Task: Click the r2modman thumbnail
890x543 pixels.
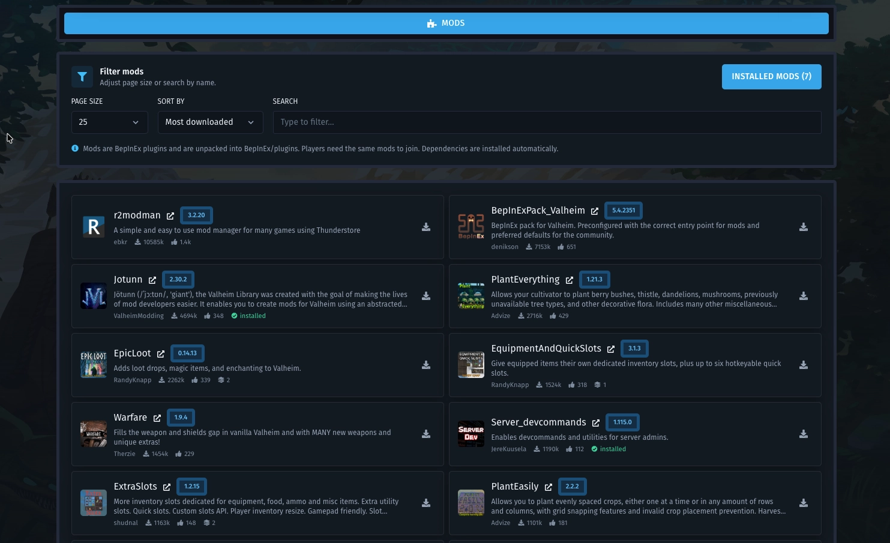Action: pyautogui.click(x=94, y=227)
